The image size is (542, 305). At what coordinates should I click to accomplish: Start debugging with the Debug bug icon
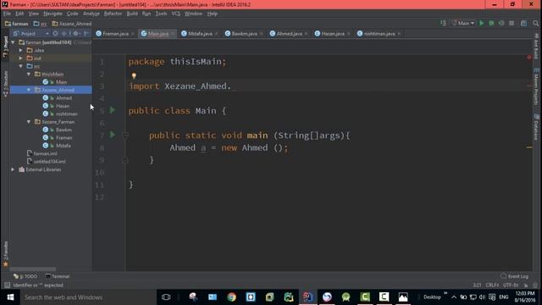491,23
